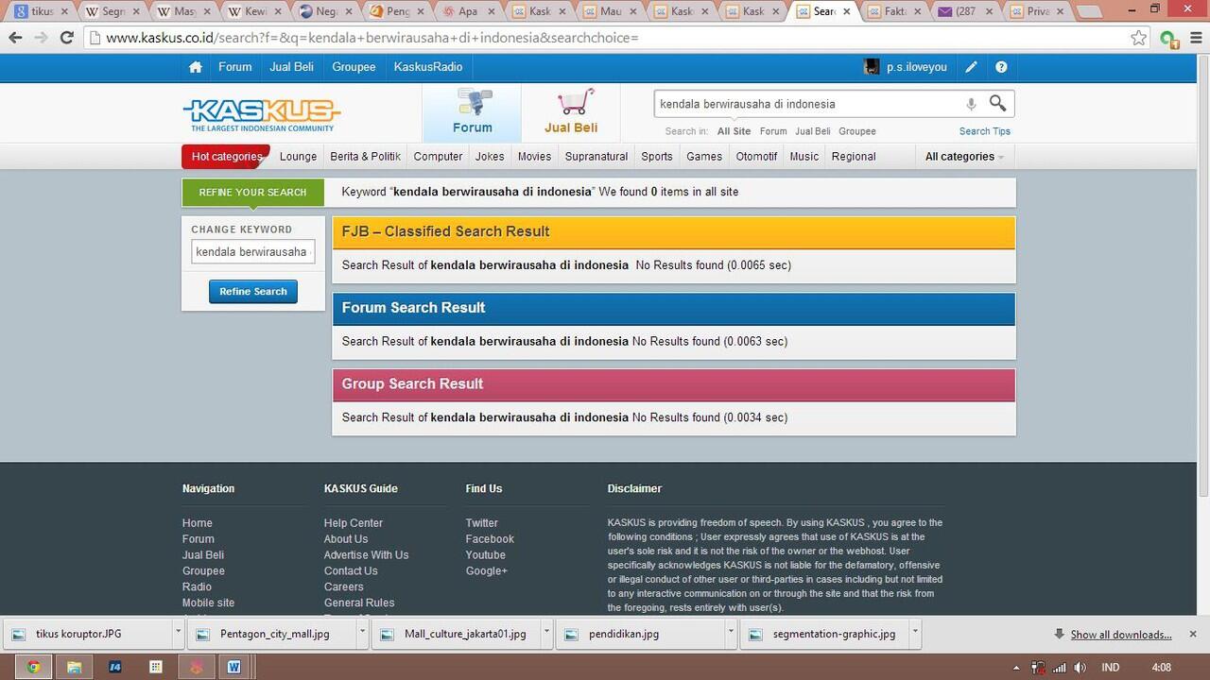The image size is (1210, 680).
Task: Click the volume icon in system tray
Action: (x=1080, y=668)
